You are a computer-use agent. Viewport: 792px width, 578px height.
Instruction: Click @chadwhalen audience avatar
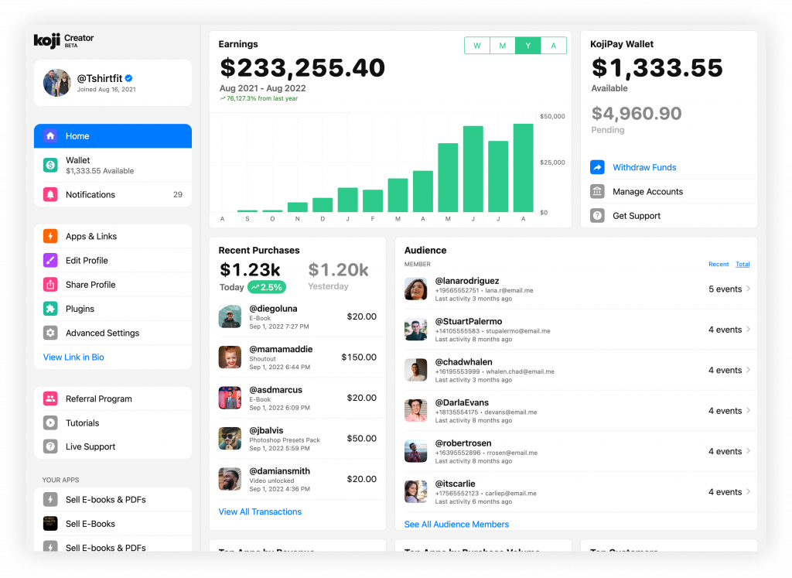click(415, 370)
